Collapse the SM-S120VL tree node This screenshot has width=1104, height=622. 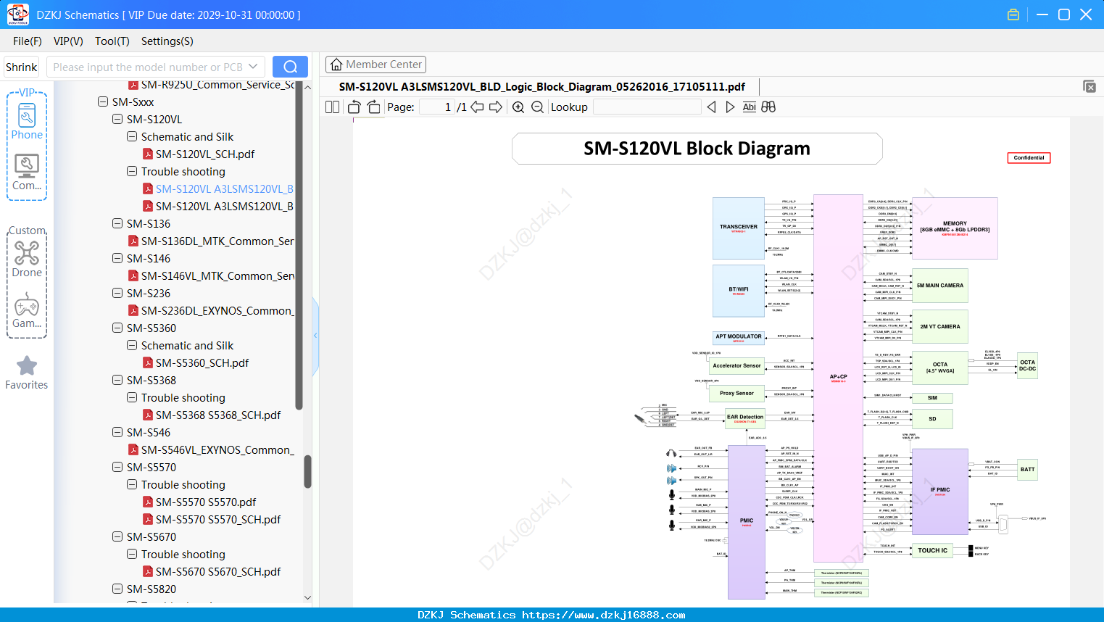pos(117,119)
